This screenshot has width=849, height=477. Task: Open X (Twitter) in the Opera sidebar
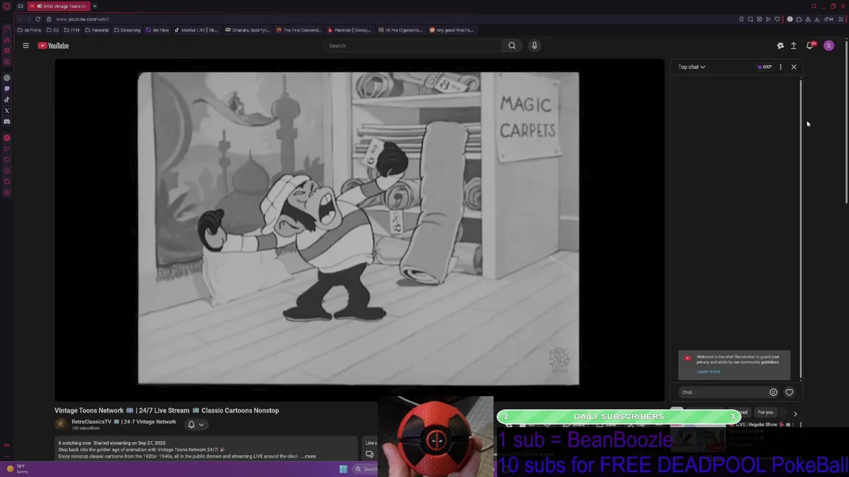click(x=7, y=111)
